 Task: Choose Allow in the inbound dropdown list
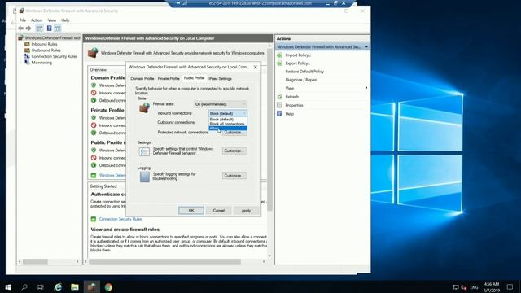(x=228, y=129)
